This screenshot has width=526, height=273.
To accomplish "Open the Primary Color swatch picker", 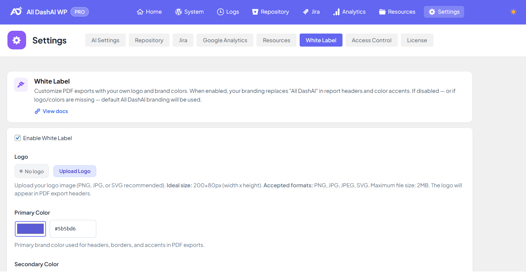I will (30, 229).
